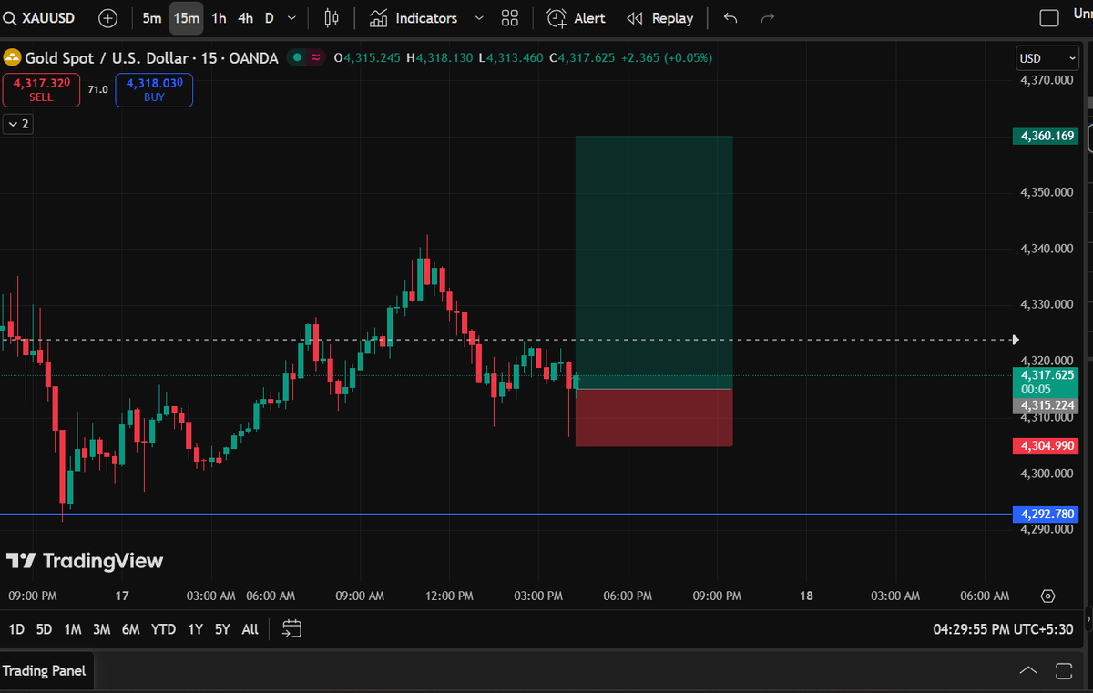Open the go to date calendar icon
1093x693 pixels.
click(291, 628)
